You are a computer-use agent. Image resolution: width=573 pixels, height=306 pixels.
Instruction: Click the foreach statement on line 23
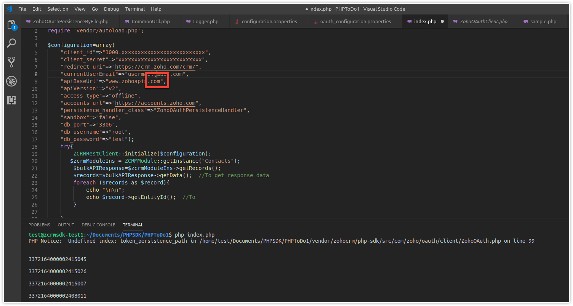tap(122, 183)
